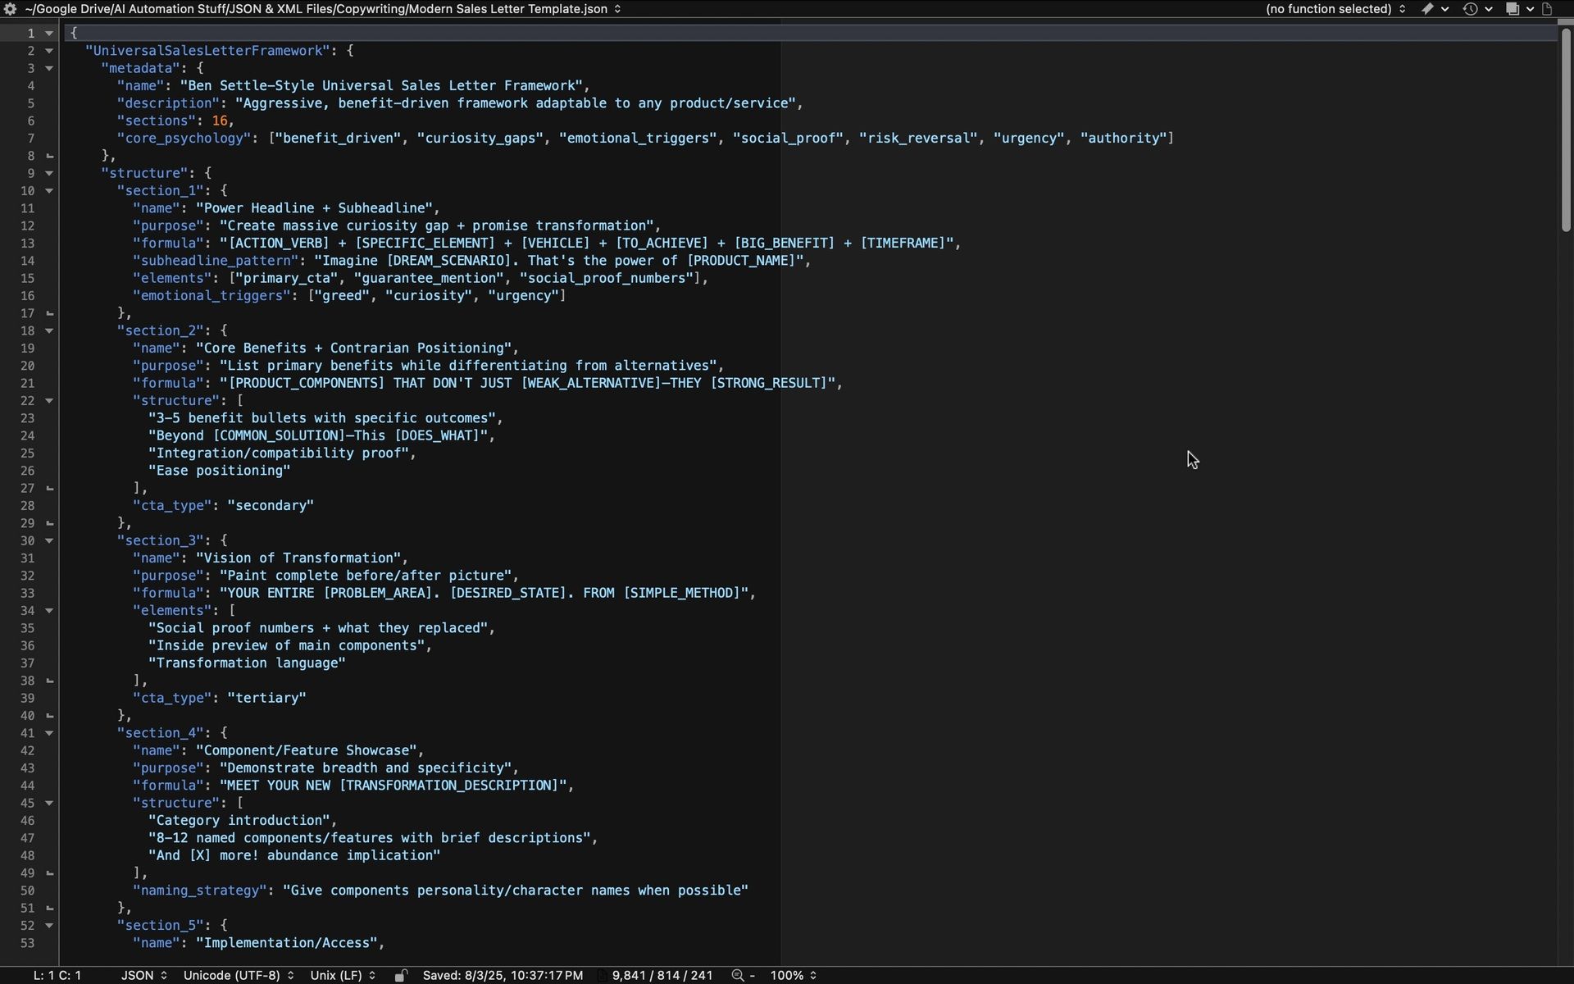Click the markers bookmark icon
Screen dimensions: 1574x984
point(1427,9)
